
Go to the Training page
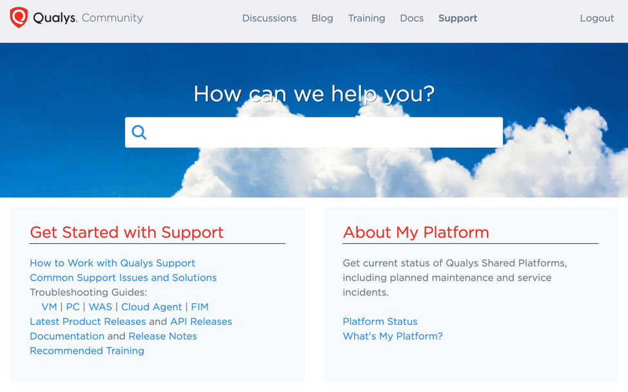click(x=366, y=18)
